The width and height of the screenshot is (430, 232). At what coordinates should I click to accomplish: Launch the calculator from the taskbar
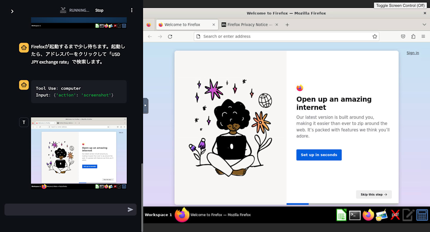(422, 215)
